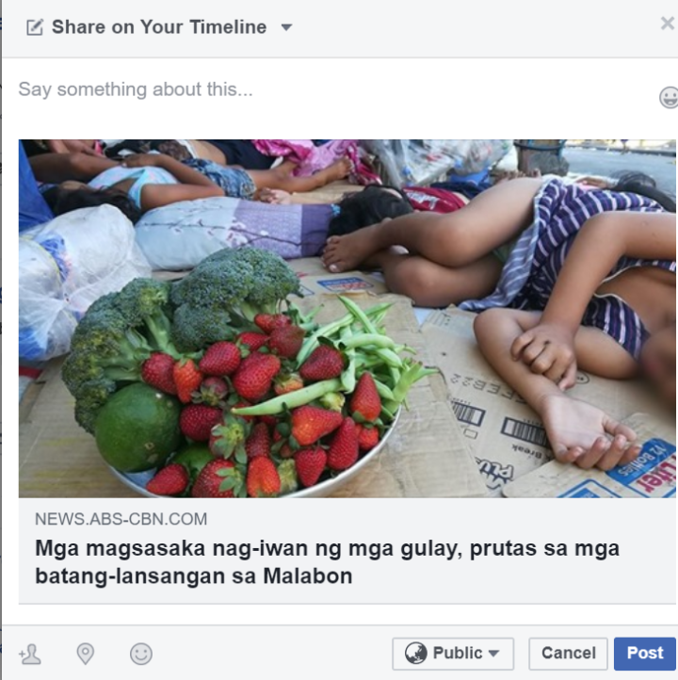Expand the Share on Your Timeline dropdown
Screen dimensions: 678x680
tap(286, 27)
